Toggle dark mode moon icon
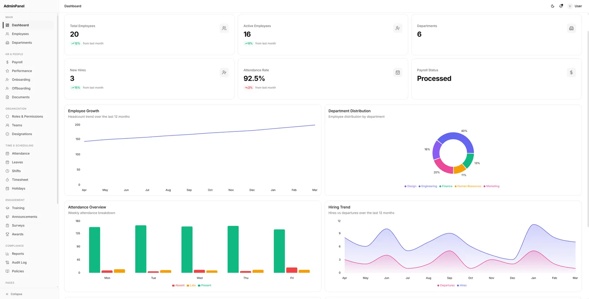Viewport: 589px width, 299px height. click(553, 6)
